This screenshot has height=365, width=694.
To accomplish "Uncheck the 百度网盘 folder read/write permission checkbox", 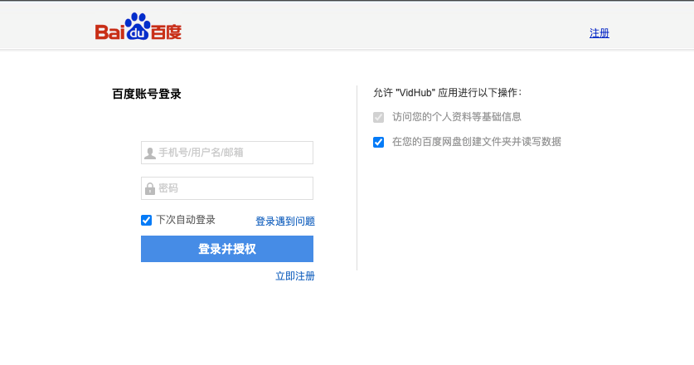I will pos(379,142).
